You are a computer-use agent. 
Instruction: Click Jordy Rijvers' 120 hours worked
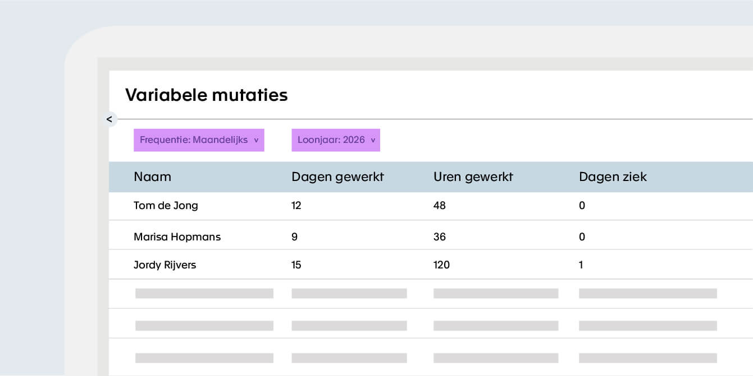(x=441, y=265)
